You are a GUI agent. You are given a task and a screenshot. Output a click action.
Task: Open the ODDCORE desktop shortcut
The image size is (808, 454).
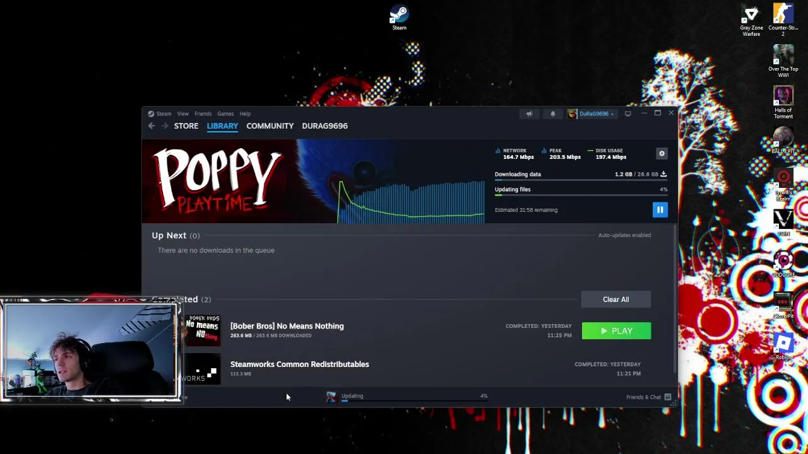(783, 265)
